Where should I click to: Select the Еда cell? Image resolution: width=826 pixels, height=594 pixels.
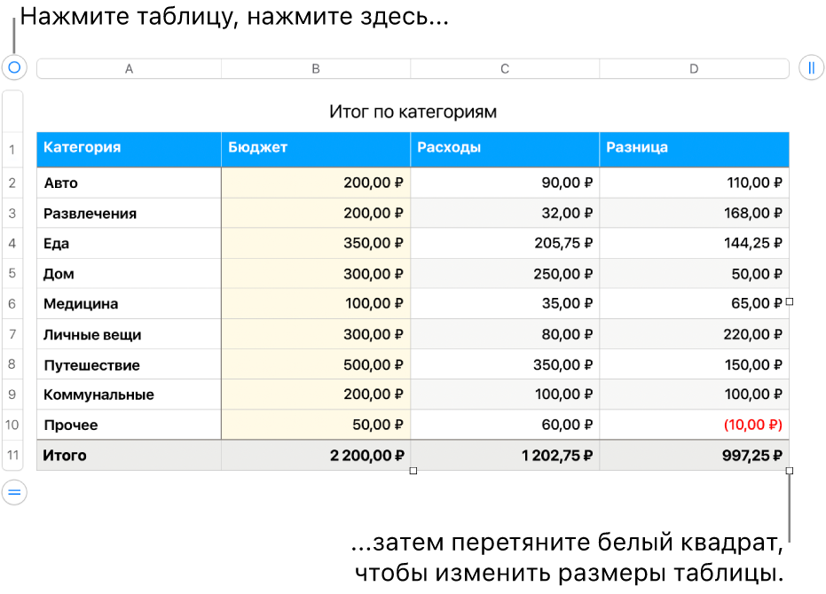[x=129, y=243]
